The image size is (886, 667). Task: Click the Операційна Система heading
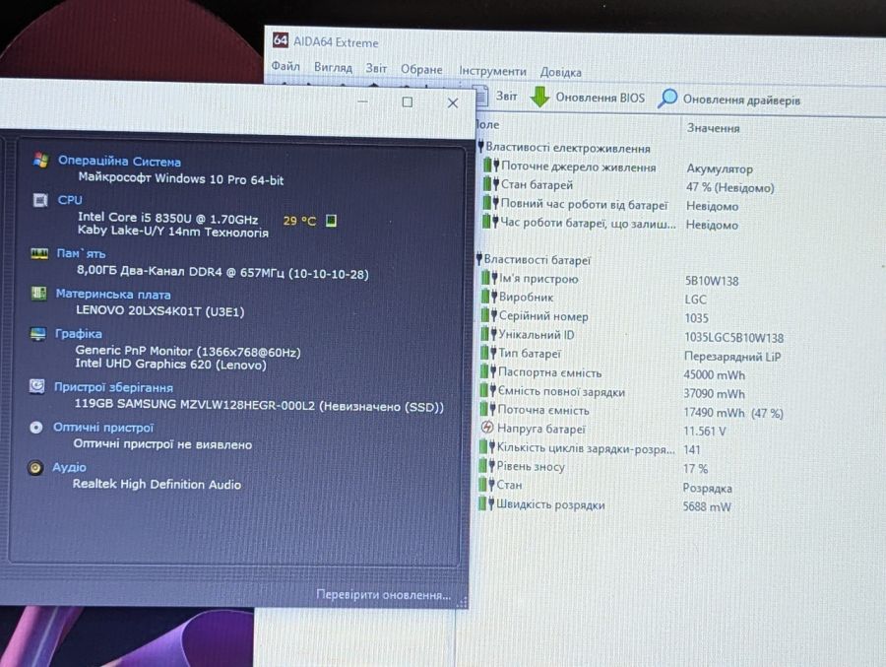point(119,162)
